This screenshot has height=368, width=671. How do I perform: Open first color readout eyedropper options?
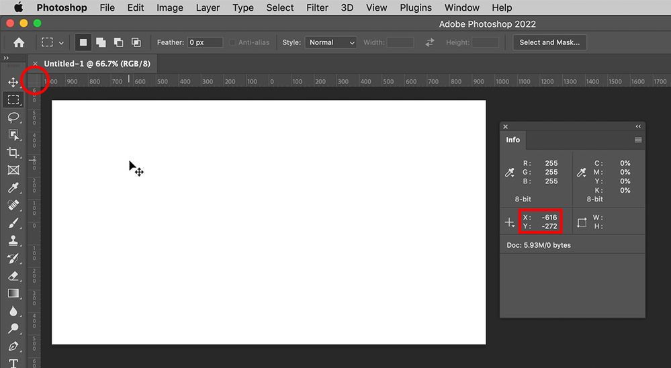(x=510, y=173)
